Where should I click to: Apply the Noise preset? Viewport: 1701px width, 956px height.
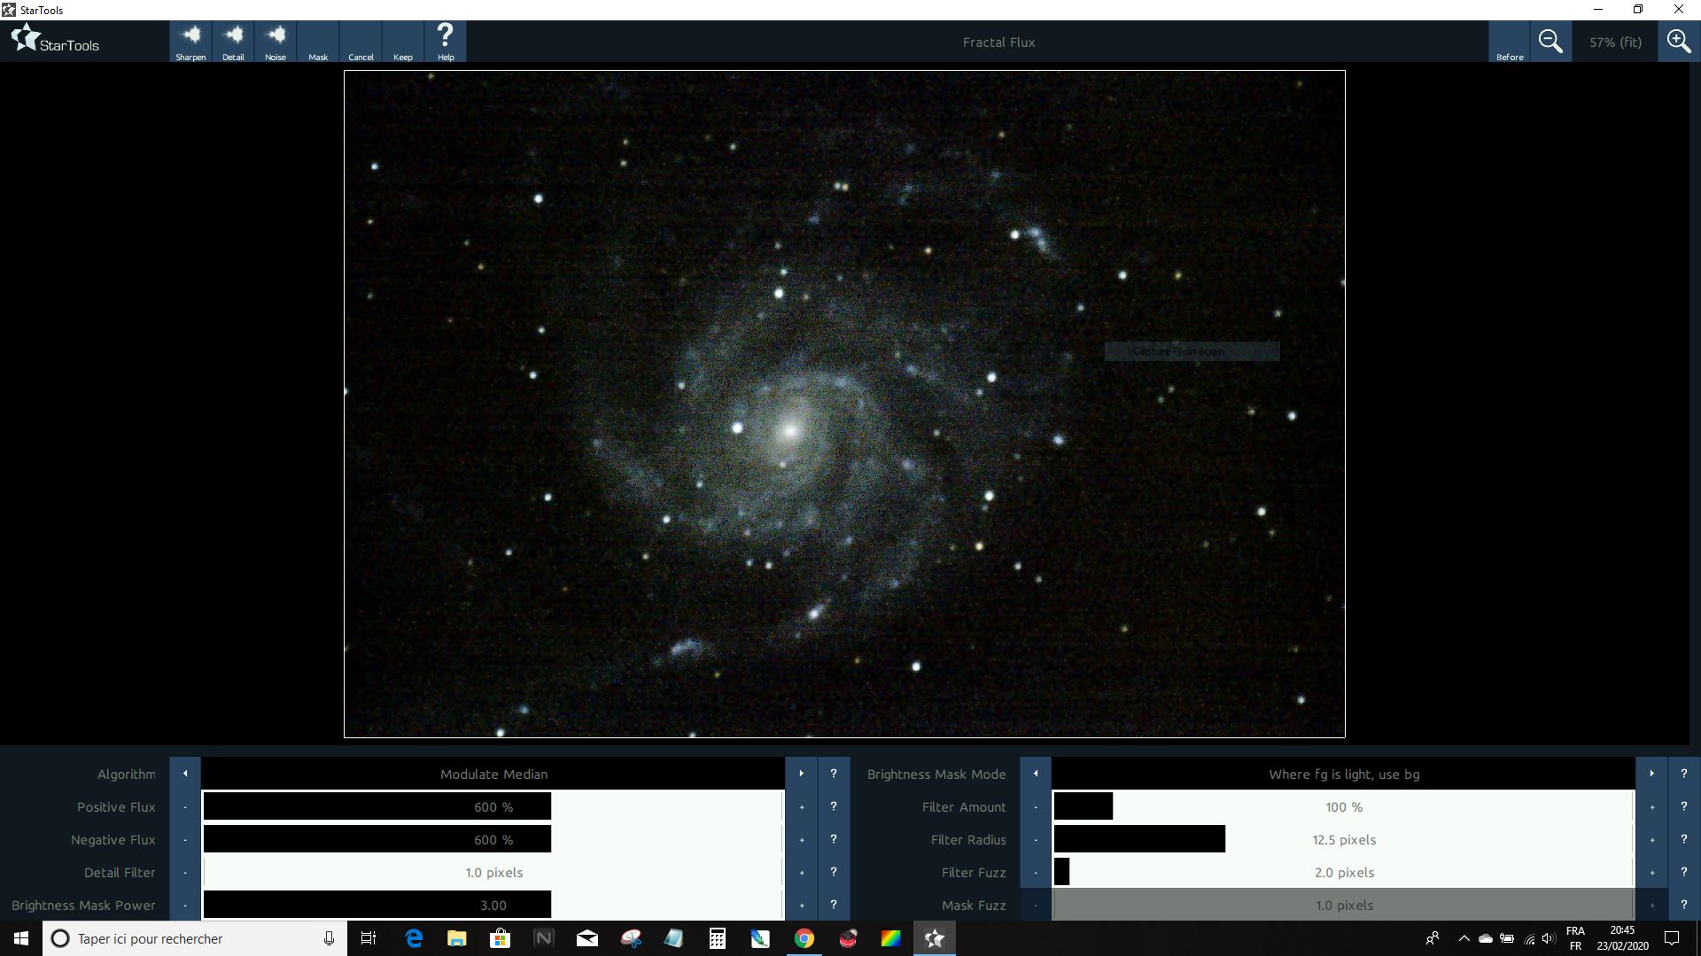(x=276, y=42)
